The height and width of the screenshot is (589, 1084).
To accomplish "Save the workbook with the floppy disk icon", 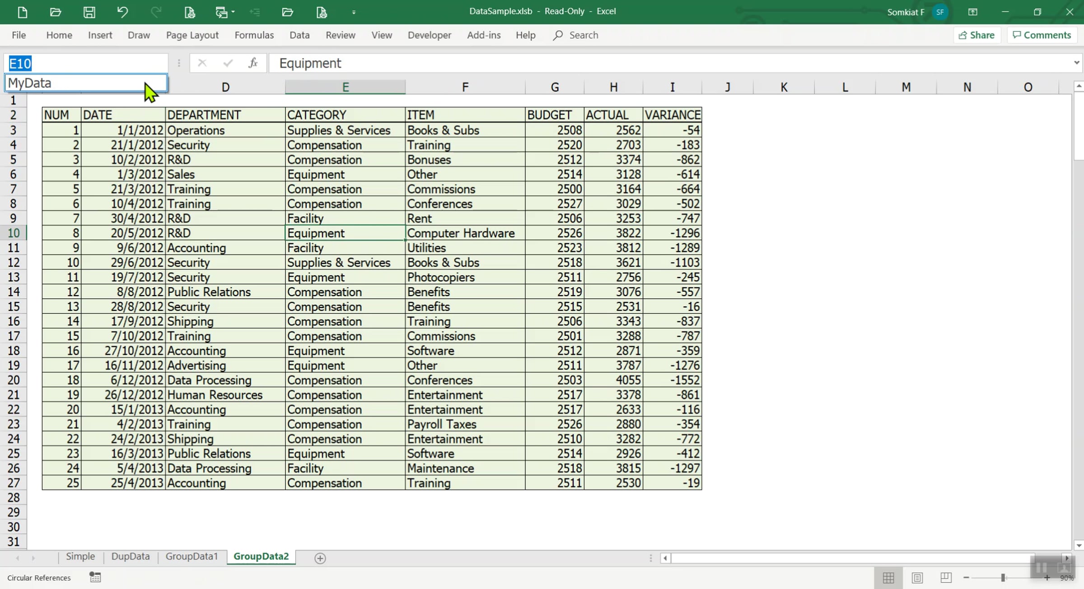I will click(89, 12).
